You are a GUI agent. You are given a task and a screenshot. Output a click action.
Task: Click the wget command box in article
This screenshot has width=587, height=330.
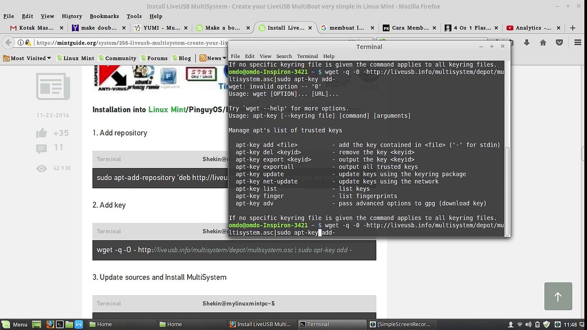click(x=234, y=250)
